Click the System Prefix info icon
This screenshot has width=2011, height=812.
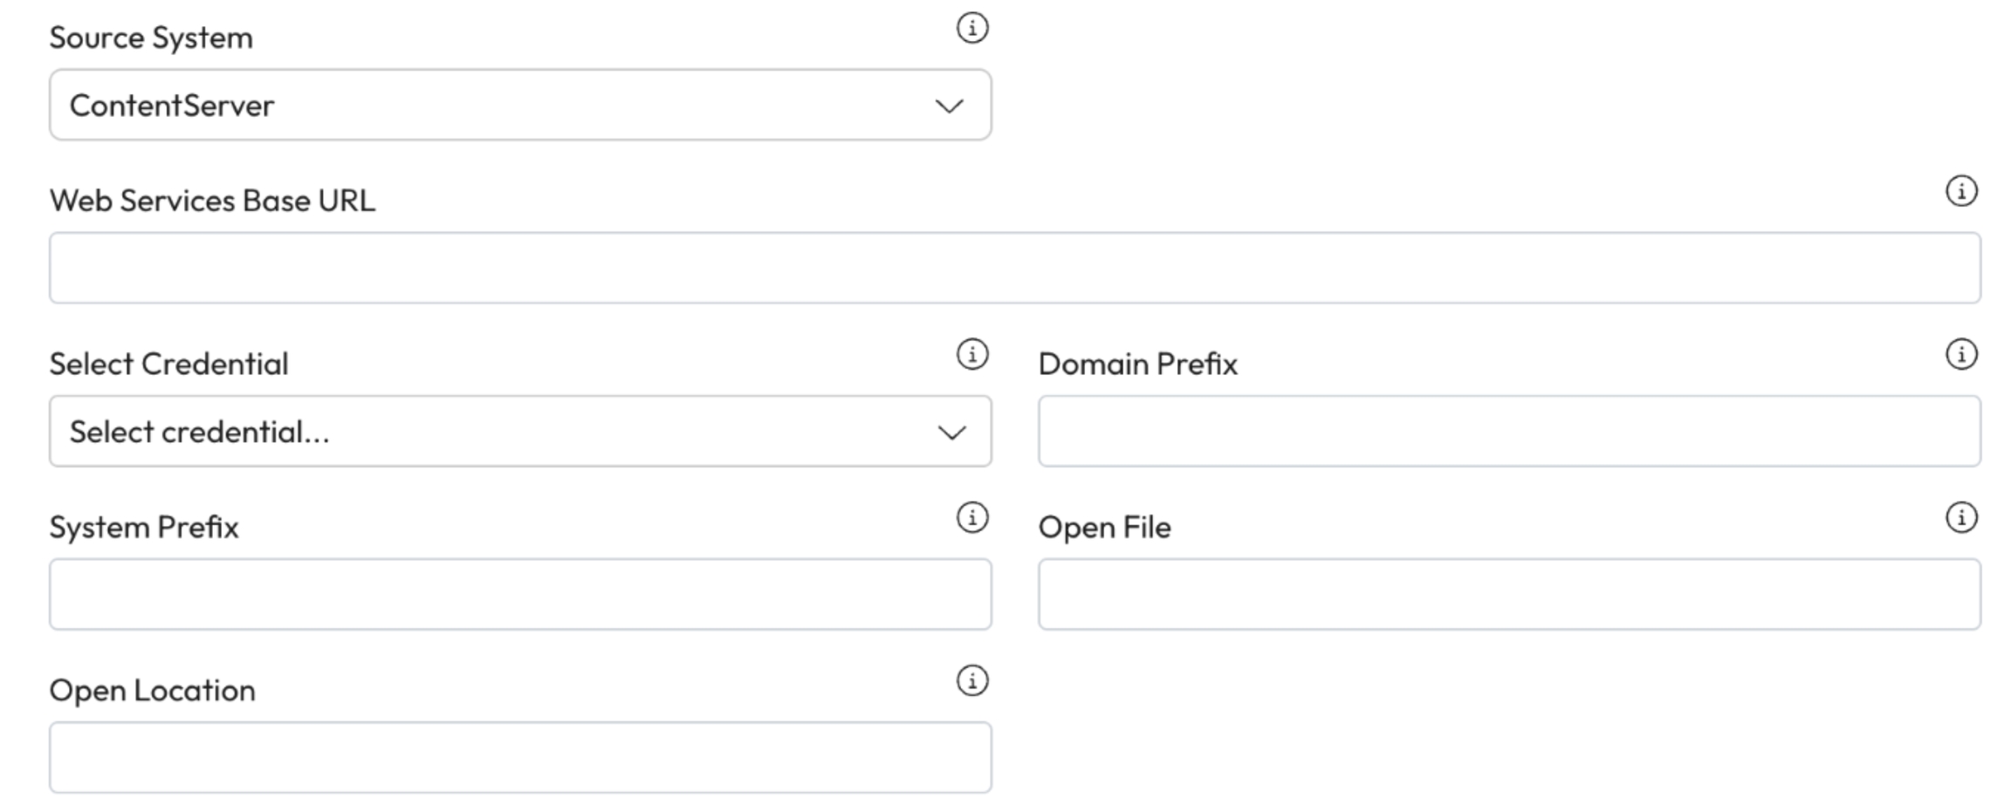pyautogui.click(x=971, y=517)
